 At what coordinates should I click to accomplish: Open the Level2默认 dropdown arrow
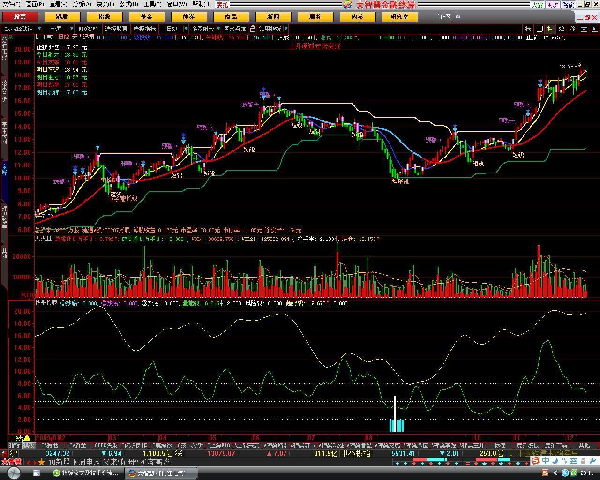[39, 29]
